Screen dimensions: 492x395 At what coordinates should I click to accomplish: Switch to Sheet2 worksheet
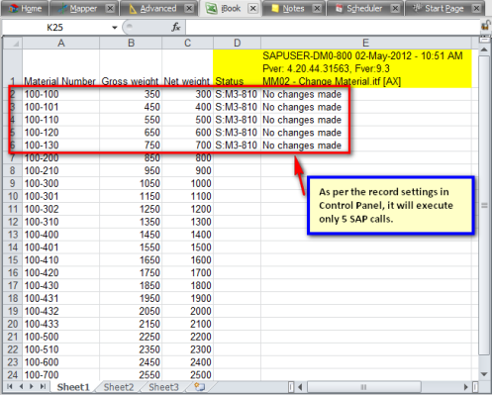119,387
